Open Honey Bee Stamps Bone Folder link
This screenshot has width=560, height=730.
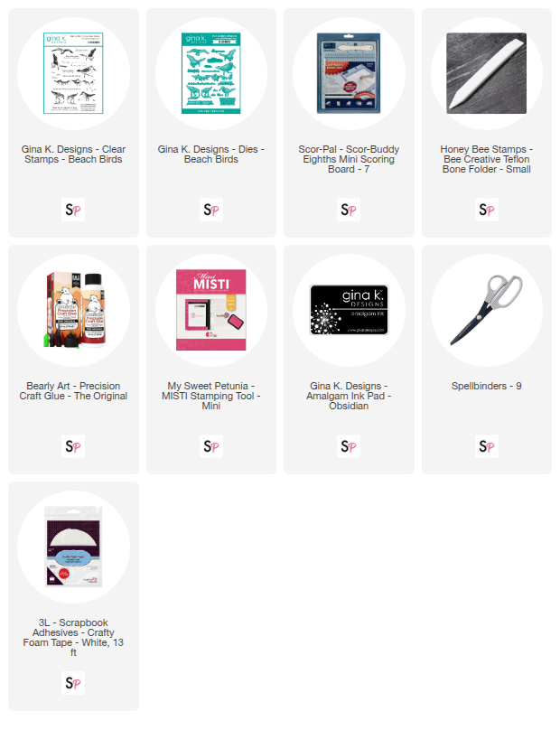(x=487, y=159)
